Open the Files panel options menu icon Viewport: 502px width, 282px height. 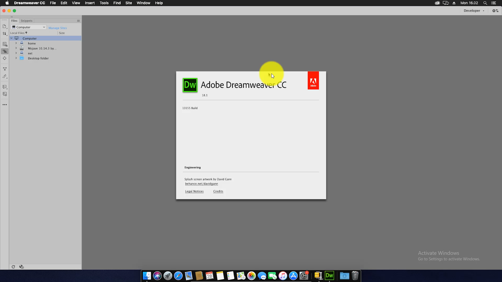pyautogui.click(x=78, y=21)
